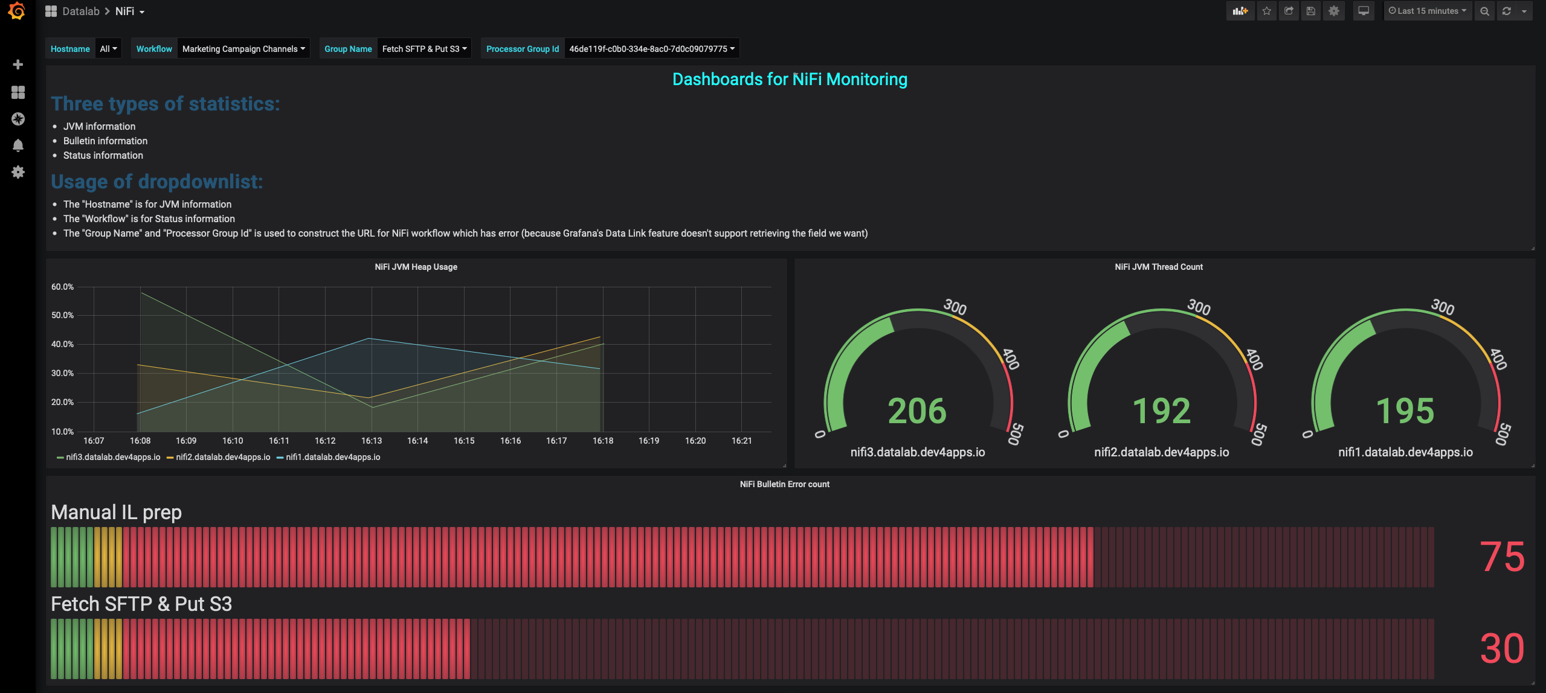This screenshot has height=693, width=1546.
Task: Star this dashboard as favorite
Action: [1266, 11]
